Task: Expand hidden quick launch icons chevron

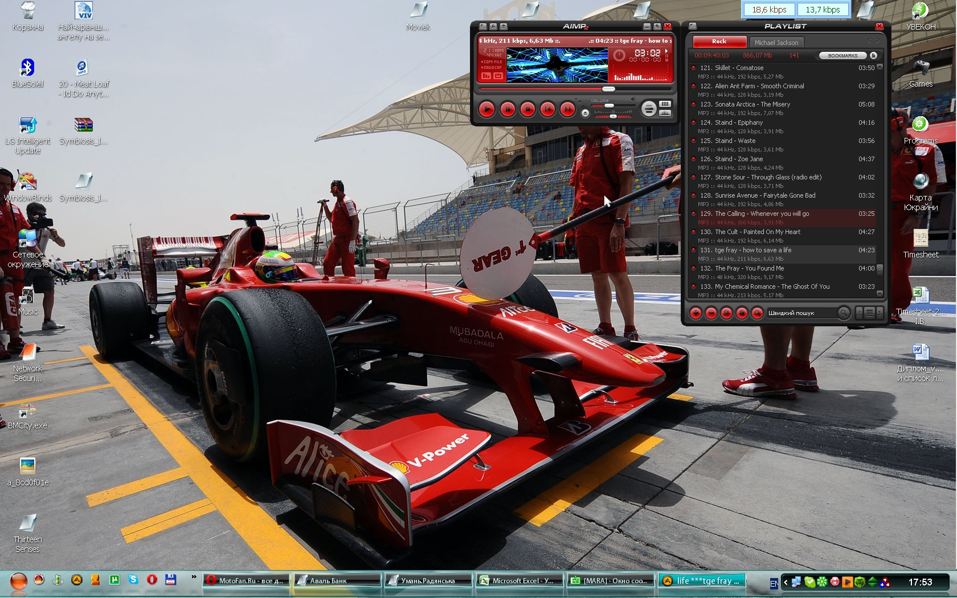Action: pos(194,577)
